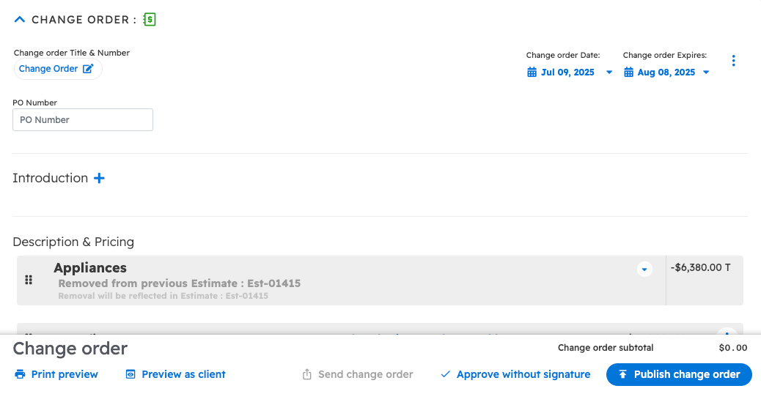
Task: Collapse the Change Order section chevron
Action: [x=20, y=20]
